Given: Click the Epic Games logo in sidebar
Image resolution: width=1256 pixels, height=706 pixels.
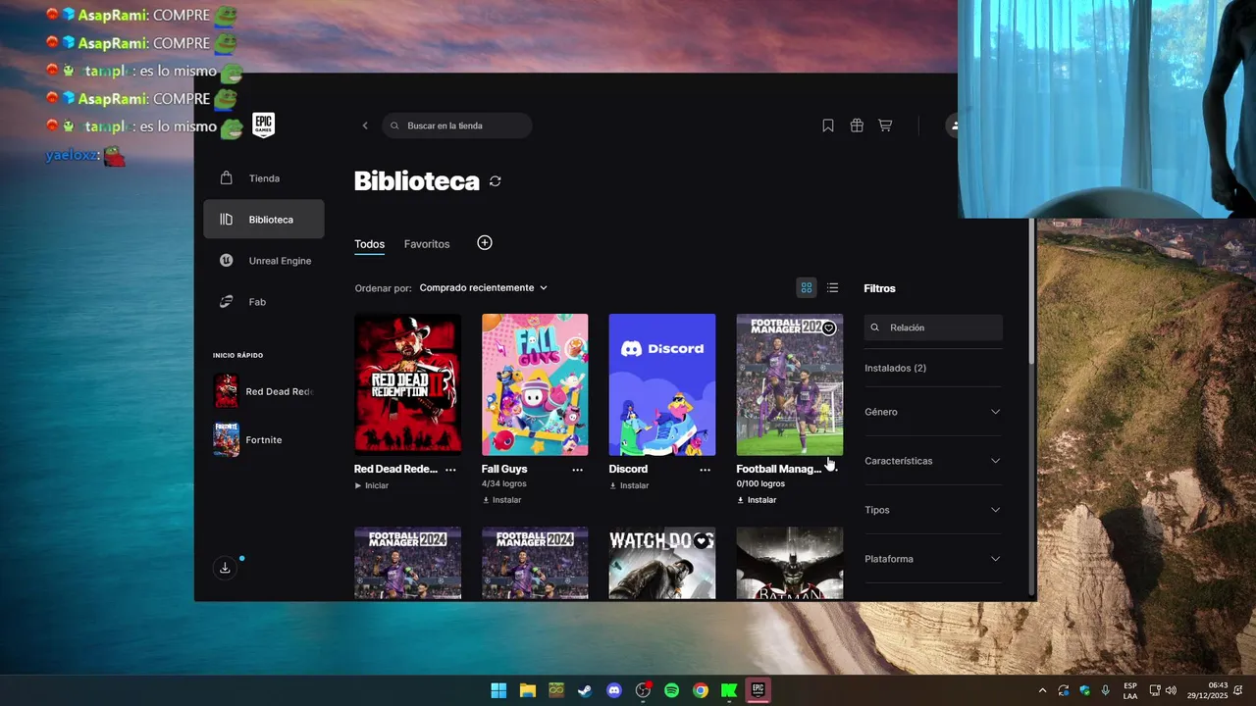Looking at the screenshot, I should pos(263,125).
